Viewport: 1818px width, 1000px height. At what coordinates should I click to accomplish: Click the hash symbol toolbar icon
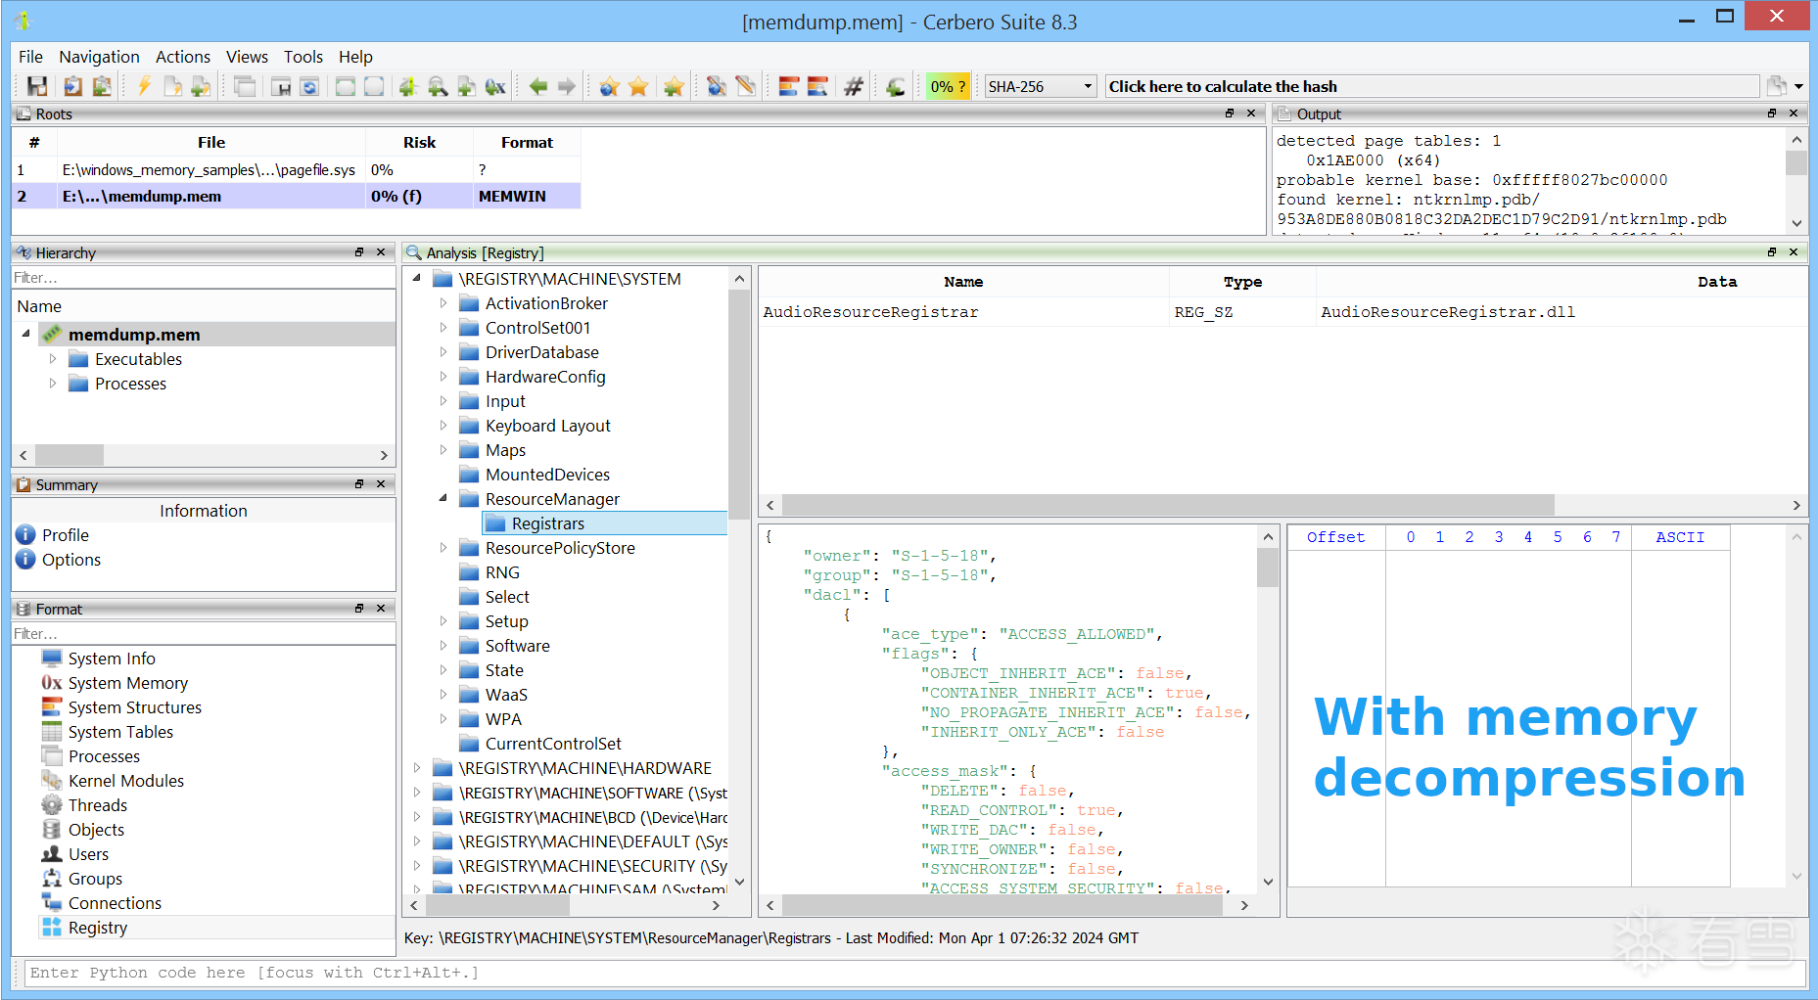point(854,86)
